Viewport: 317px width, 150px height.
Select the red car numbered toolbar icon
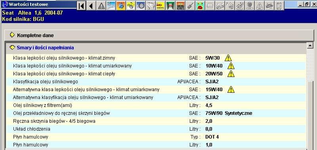point(200,6)
